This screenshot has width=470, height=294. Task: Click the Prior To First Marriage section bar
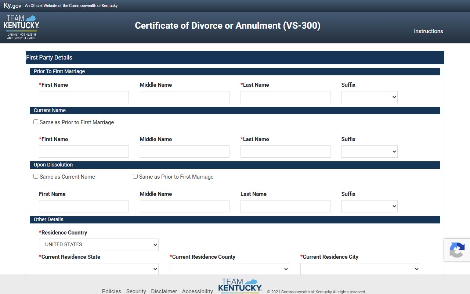click(x=235, y=72)
